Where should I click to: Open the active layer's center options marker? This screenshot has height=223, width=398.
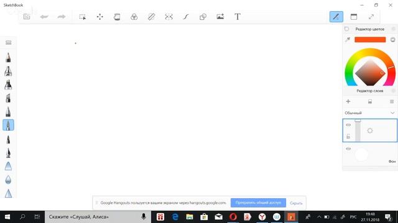click(370, 131)
